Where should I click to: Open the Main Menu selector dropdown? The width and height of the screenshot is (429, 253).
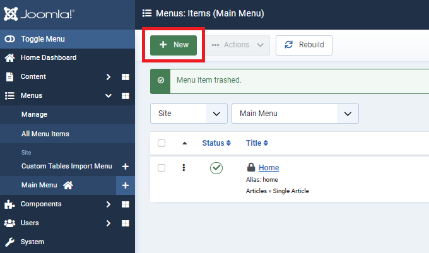(x=295, y=114)
